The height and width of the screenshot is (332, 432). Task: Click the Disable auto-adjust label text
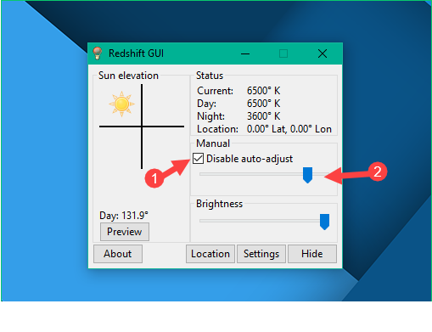pos(250,159)
